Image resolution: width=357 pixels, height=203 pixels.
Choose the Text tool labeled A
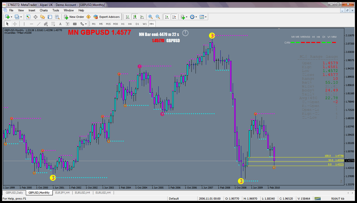click(60, 24)
